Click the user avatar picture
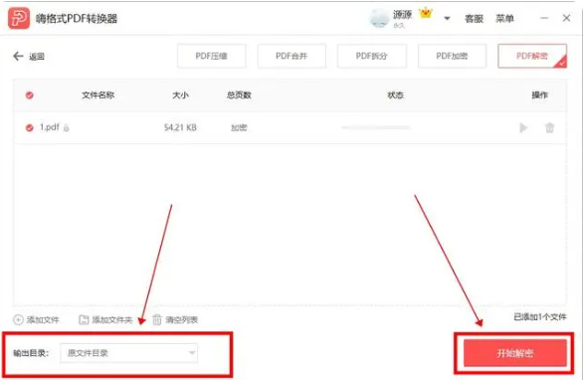 379,18
